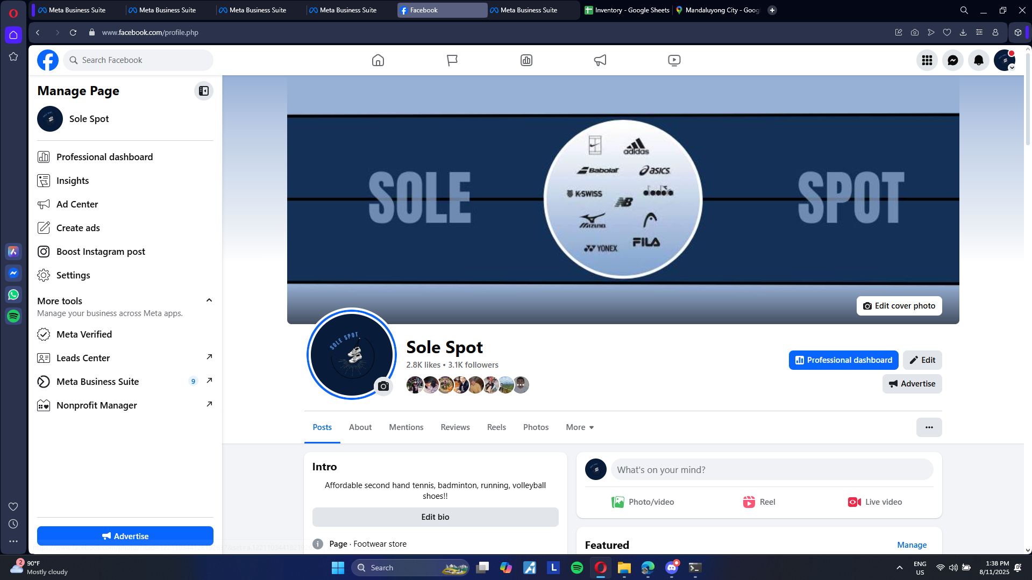Open Nonprofit Manager external link

click(125, 405)
